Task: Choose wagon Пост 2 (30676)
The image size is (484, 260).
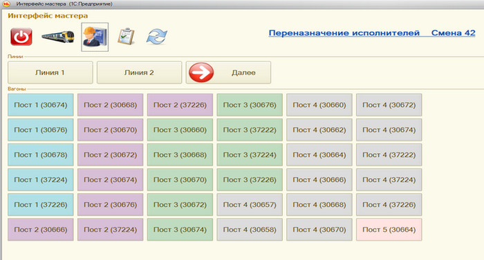Action: (110, 205)
